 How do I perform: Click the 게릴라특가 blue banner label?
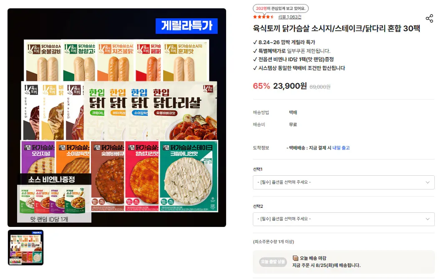(186, 26)
